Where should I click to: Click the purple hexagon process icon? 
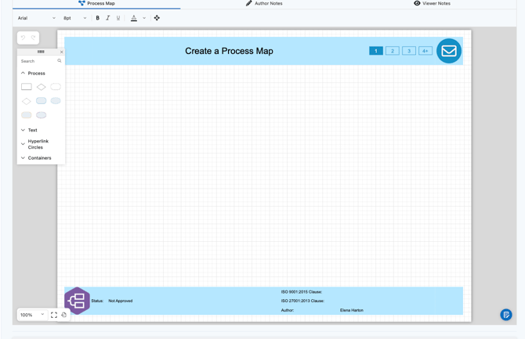coord(77,301)
